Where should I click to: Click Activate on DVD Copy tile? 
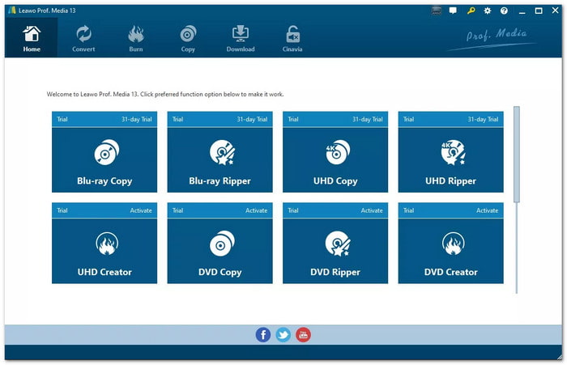click(257, 210)
